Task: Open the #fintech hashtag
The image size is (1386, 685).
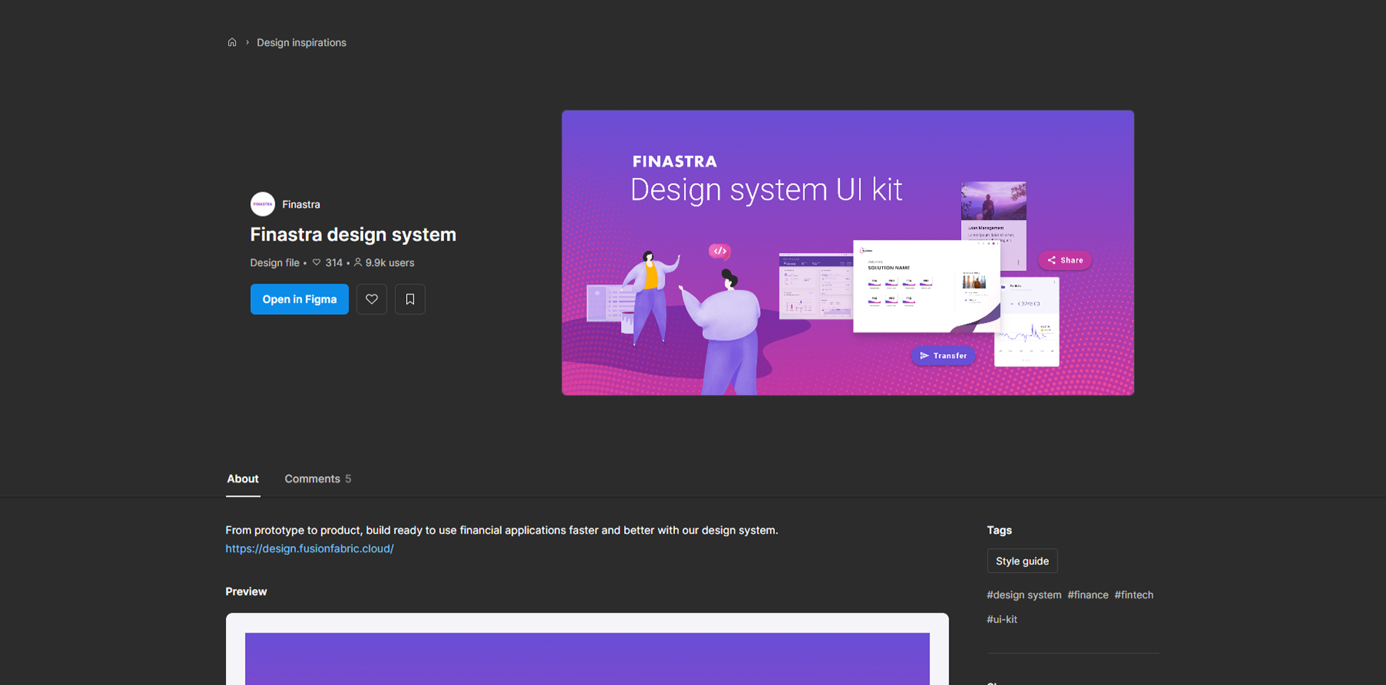Action: 1134,595
